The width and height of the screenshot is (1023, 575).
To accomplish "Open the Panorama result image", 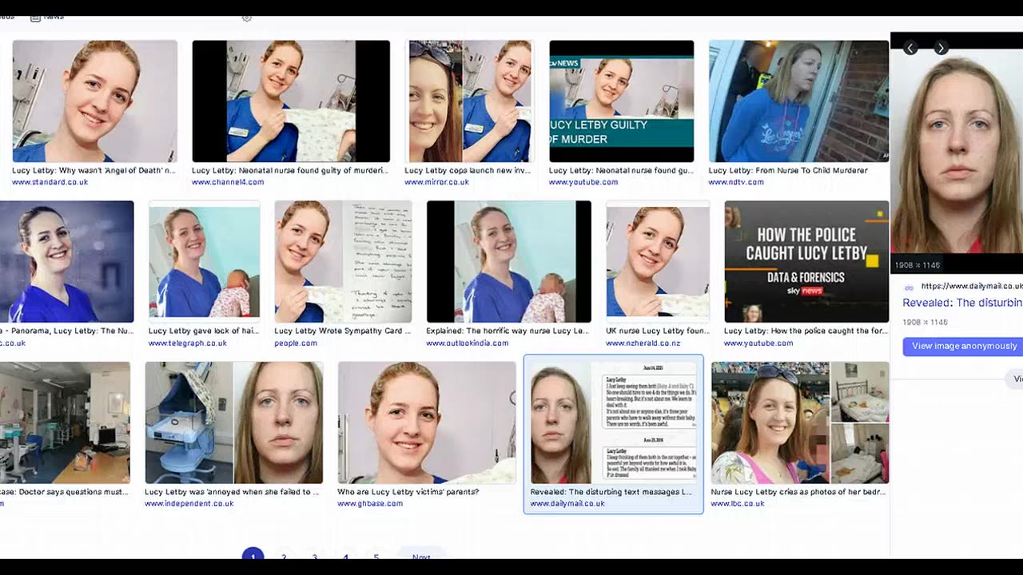I will [x=67, y=261].
